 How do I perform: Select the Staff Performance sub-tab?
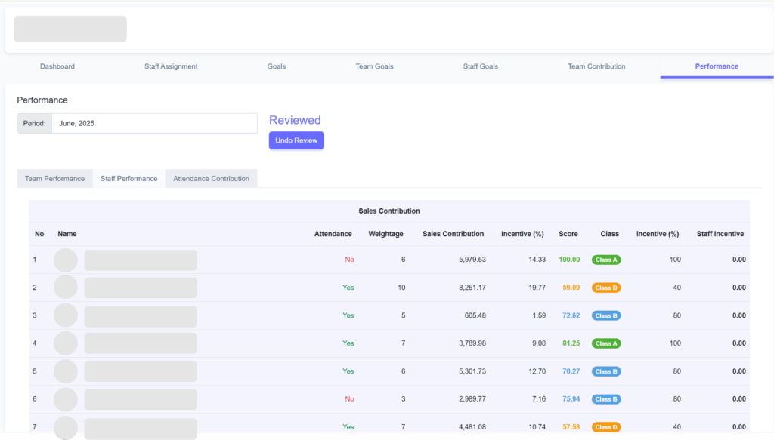[x=128, y=179]
